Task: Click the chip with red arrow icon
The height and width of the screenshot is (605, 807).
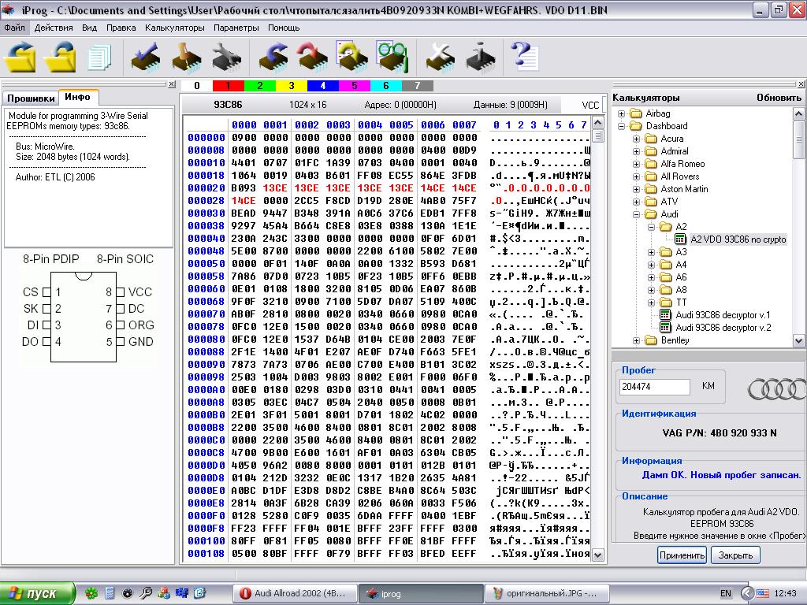Action: pyautogui.click(x=312, y=57)
